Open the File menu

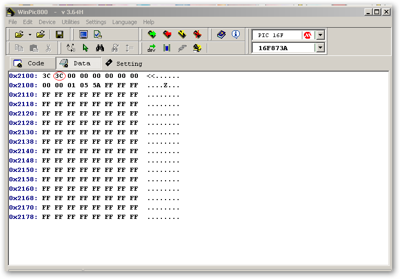[x=13, y=22]
